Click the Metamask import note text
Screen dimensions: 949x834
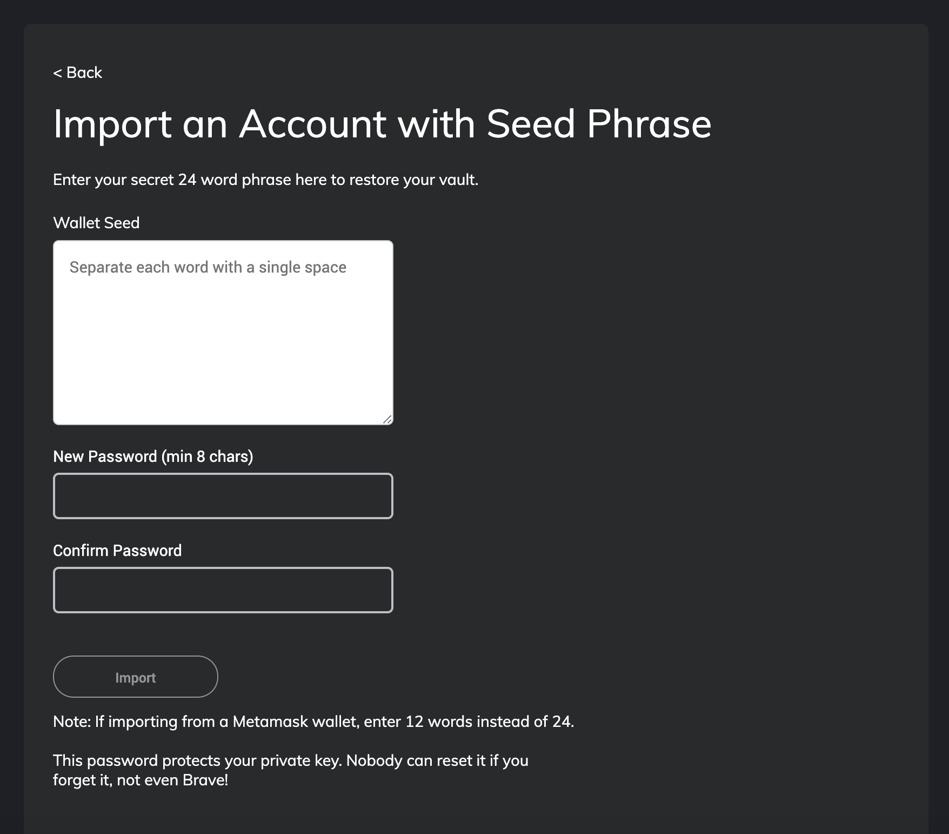(x=313, y=722)
